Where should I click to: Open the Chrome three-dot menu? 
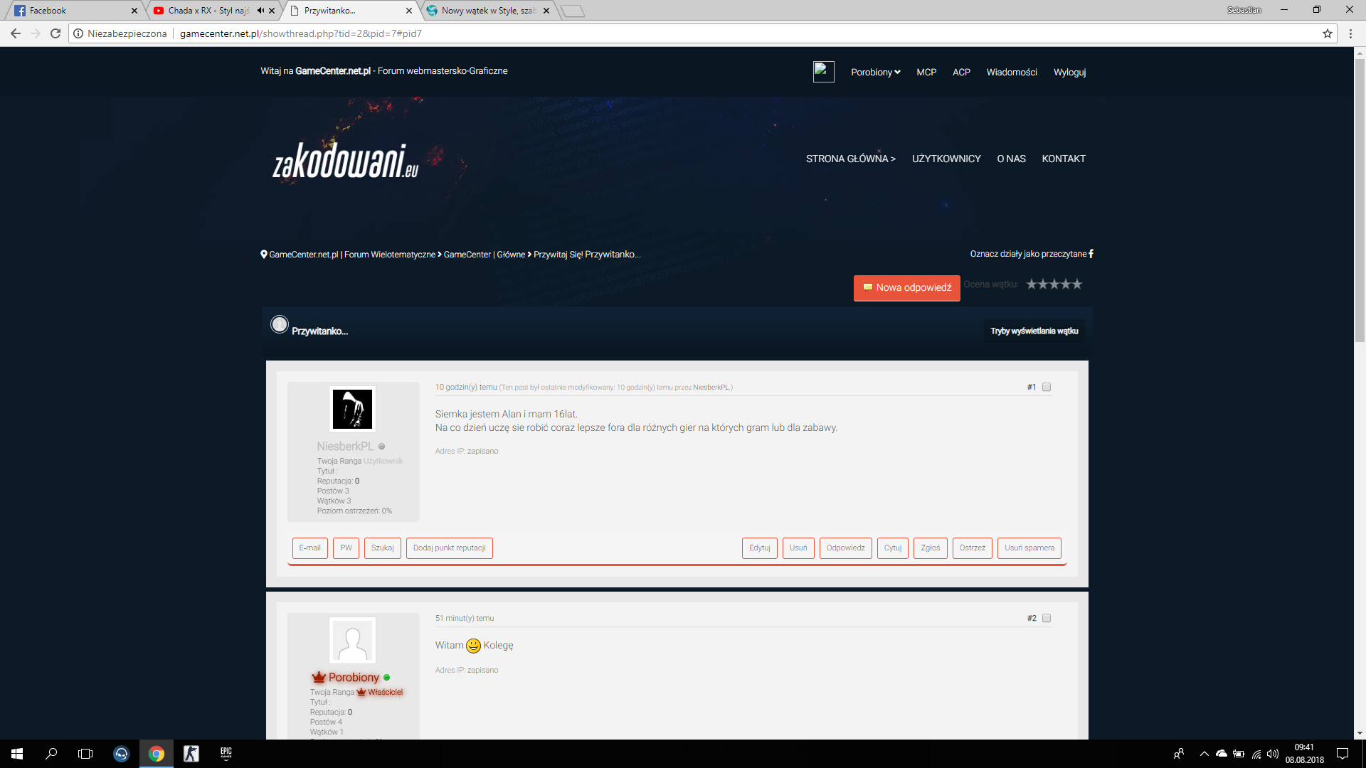coord(1350,33)
